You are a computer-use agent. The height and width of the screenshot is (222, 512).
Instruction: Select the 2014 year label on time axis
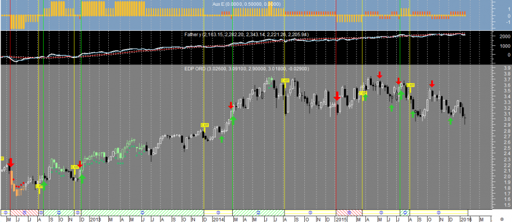[x=218, y=220]
